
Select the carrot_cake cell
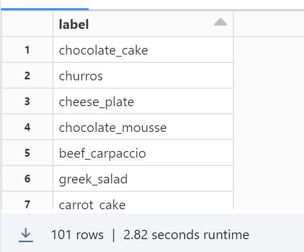coord(143,200)
